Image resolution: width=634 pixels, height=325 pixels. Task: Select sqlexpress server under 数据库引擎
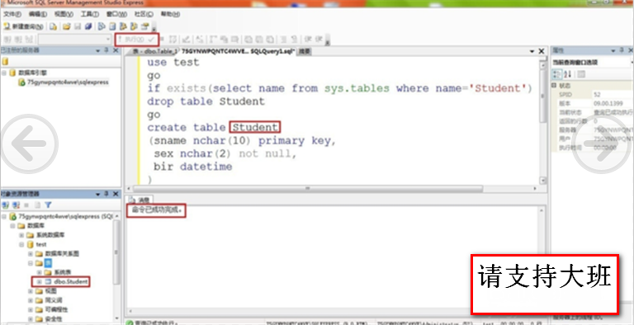68,82
